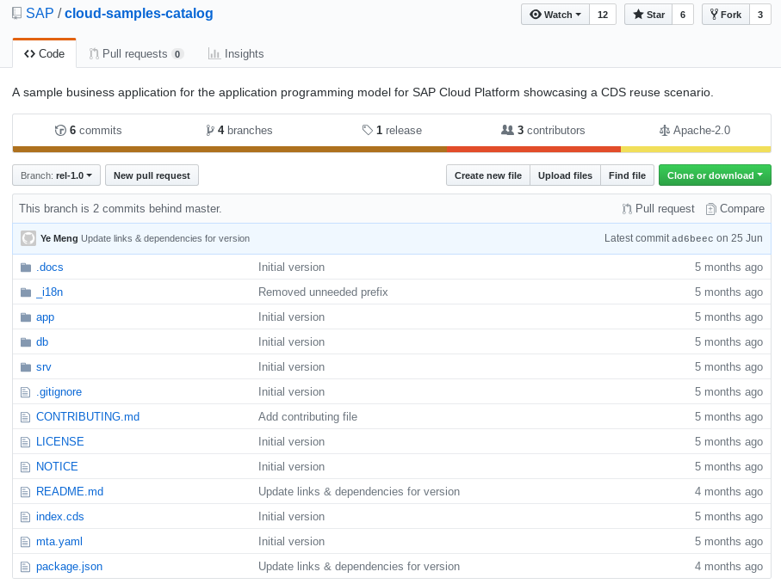781x584 pixels.
Task: Click Ye Meng author name
Action: coord(59,238)
